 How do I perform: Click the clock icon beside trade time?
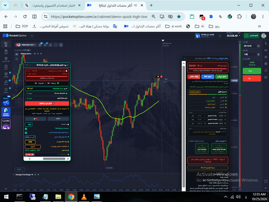pos(258,46)
